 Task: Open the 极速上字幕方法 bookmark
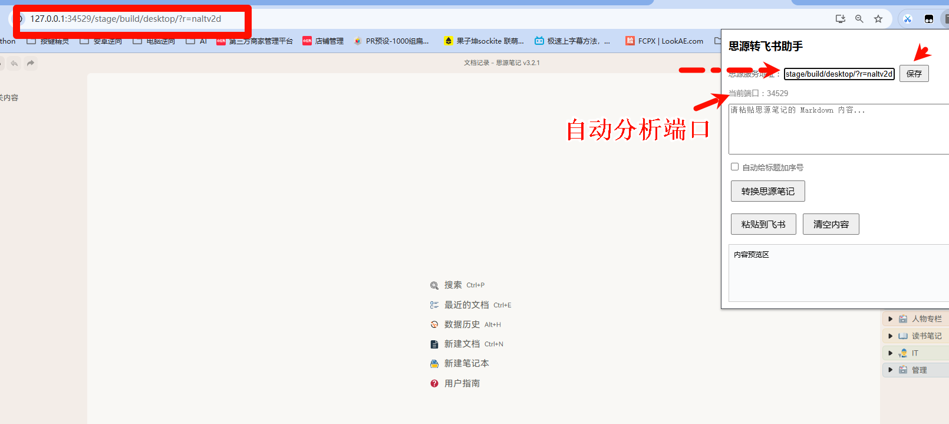pyautogui.click(x=572, y=41)
